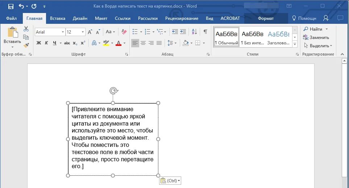
Task: Switch to the Дизайн tab
Action: point(80,18)
